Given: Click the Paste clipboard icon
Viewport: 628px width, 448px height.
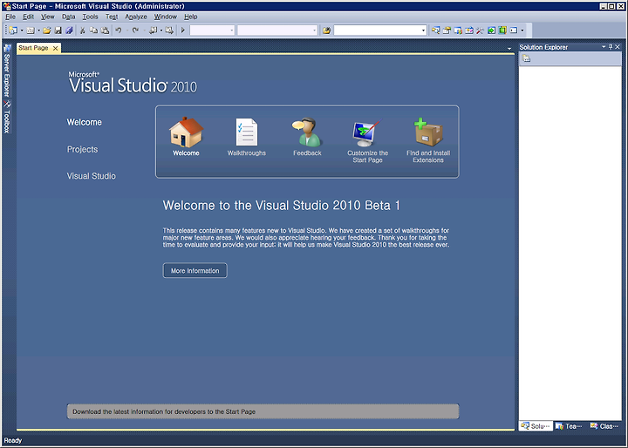Looking at the screenshot, I should click(105, 31).
